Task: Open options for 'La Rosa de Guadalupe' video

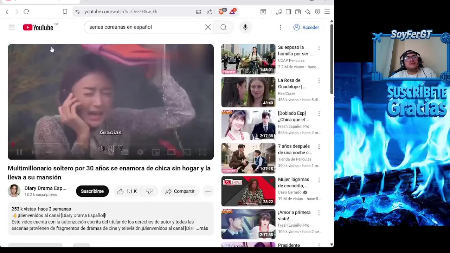Action: pyautogui.click(x=319, y=81)
